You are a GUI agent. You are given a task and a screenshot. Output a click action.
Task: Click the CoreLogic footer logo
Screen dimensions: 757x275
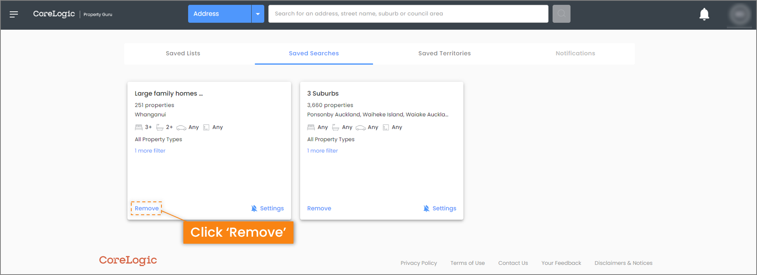[x=128, y=260]
